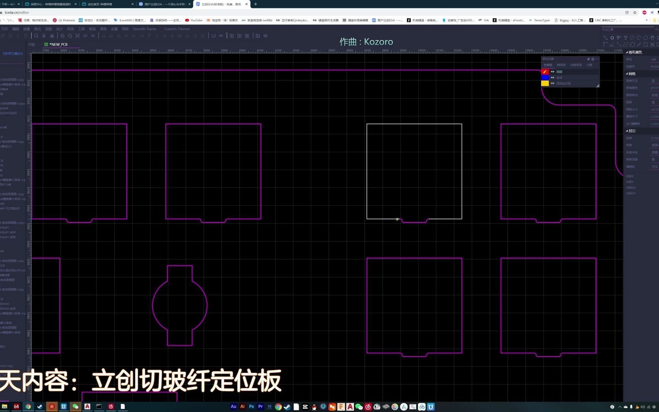Viewport: 659px width, 412px height.
Task: Toggle visibility eye of Top silkscreen layer
Action: (553, 83)
